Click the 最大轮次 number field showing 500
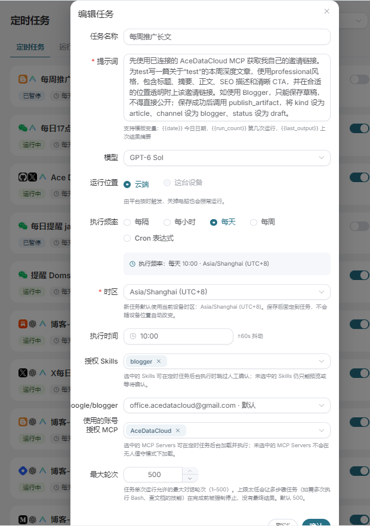The height and width of the screenshot is (526, 370). click(153, 475)
